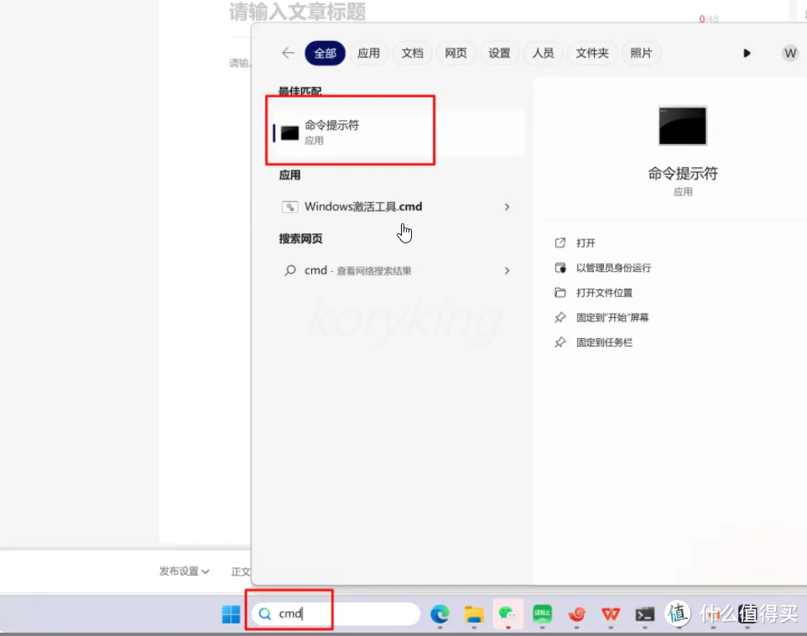Open the 发布设置 dropdown in the editor
Screen dimensions: 807x636
(184, 571)
